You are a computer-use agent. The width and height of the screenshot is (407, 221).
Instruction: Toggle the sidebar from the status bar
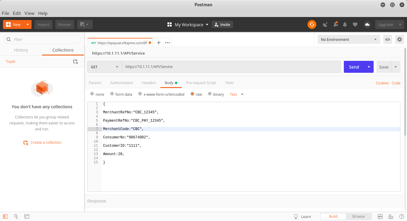(x=5, y=217)
